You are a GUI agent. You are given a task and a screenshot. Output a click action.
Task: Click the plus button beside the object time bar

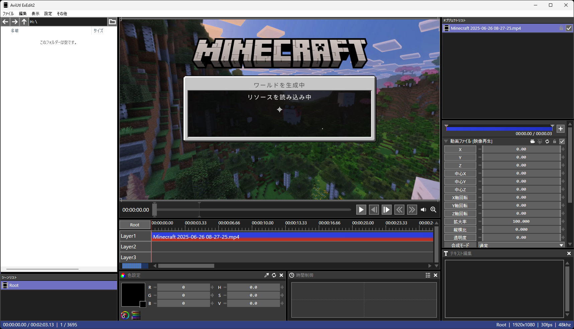(x=561, y=129)
